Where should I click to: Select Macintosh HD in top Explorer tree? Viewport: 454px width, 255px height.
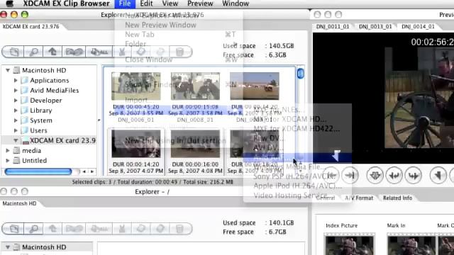point(44,70)
